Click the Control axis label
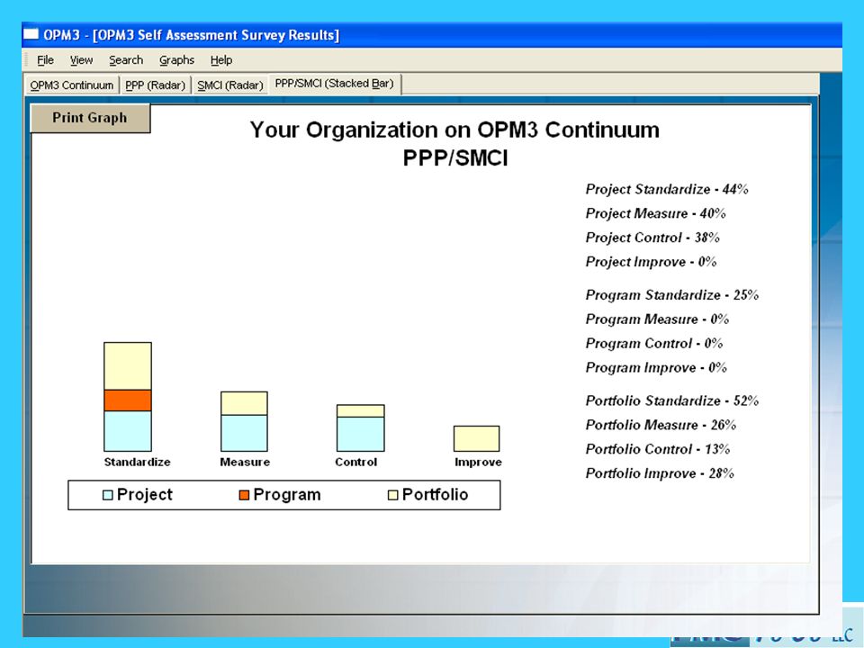This screenshot has width=864, height=648. click(356, 463)
